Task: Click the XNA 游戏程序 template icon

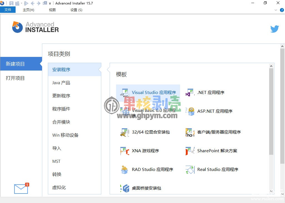Action: [125, 151]
